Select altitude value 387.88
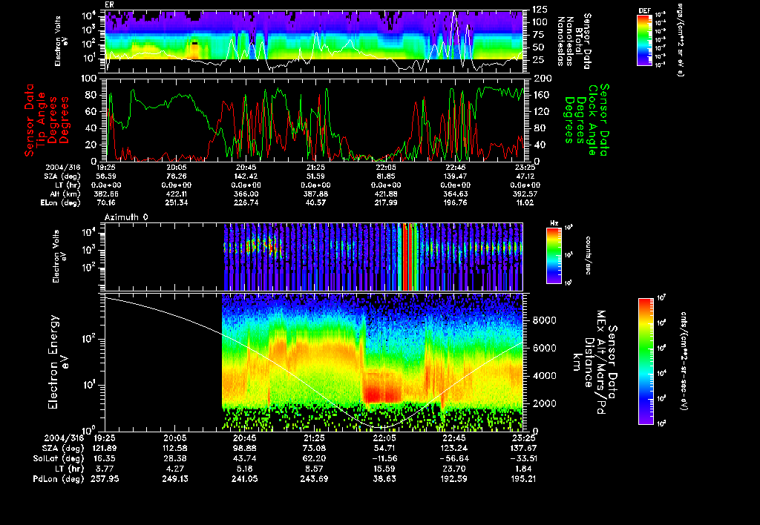The width and height of the screenshot is (760, 525). [315, 194]
